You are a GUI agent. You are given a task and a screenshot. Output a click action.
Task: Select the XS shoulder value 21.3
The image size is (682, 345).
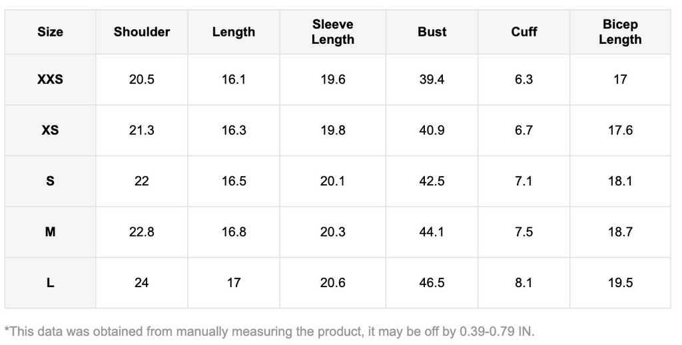(x=142, y=130)
